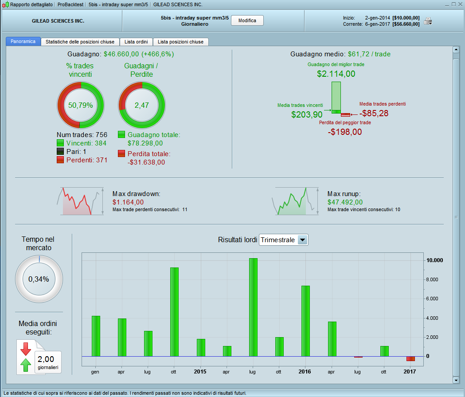Click the scrollbar up arrow
Screen dimensions: 465x397
pos(456,50)
